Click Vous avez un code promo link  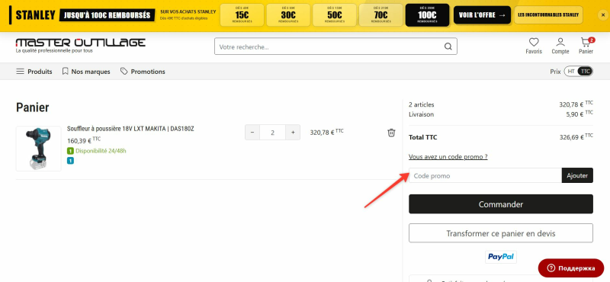point(448,157)
